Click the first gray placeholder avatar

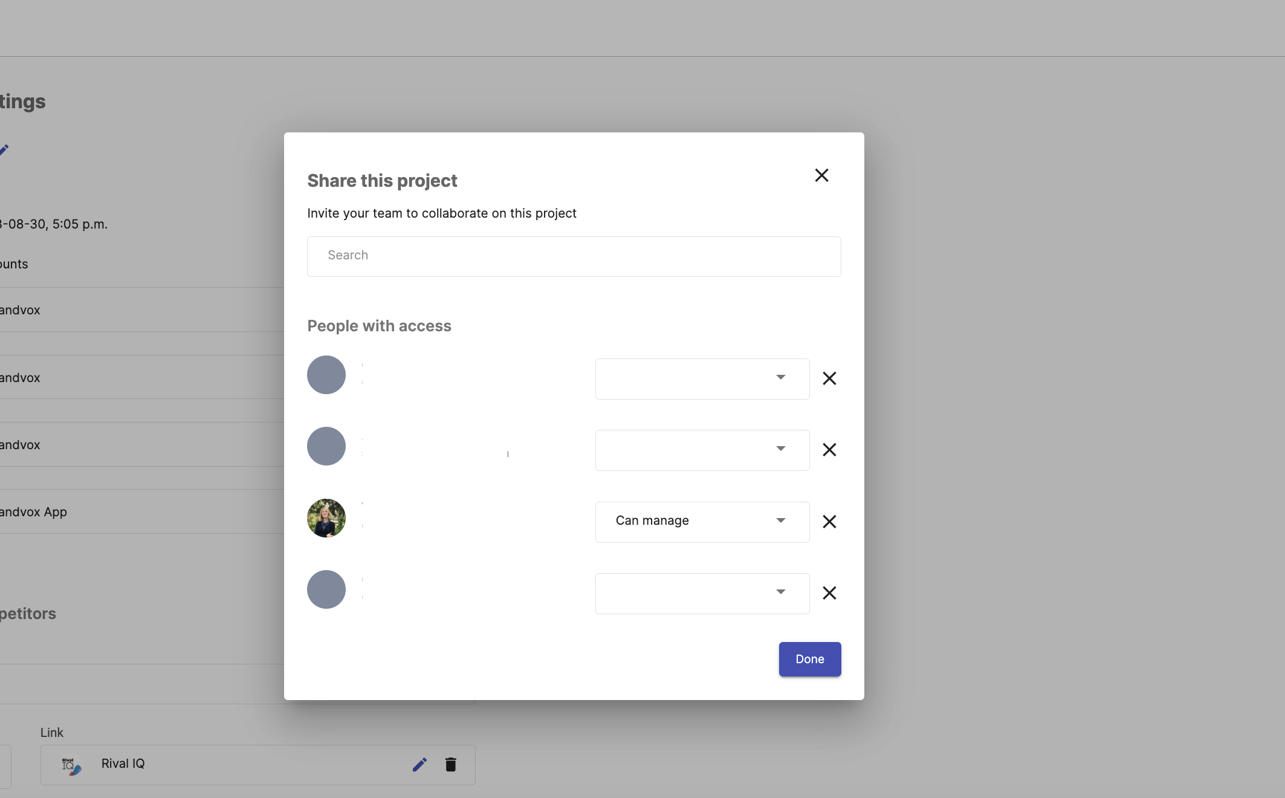(x=326, y=375)
